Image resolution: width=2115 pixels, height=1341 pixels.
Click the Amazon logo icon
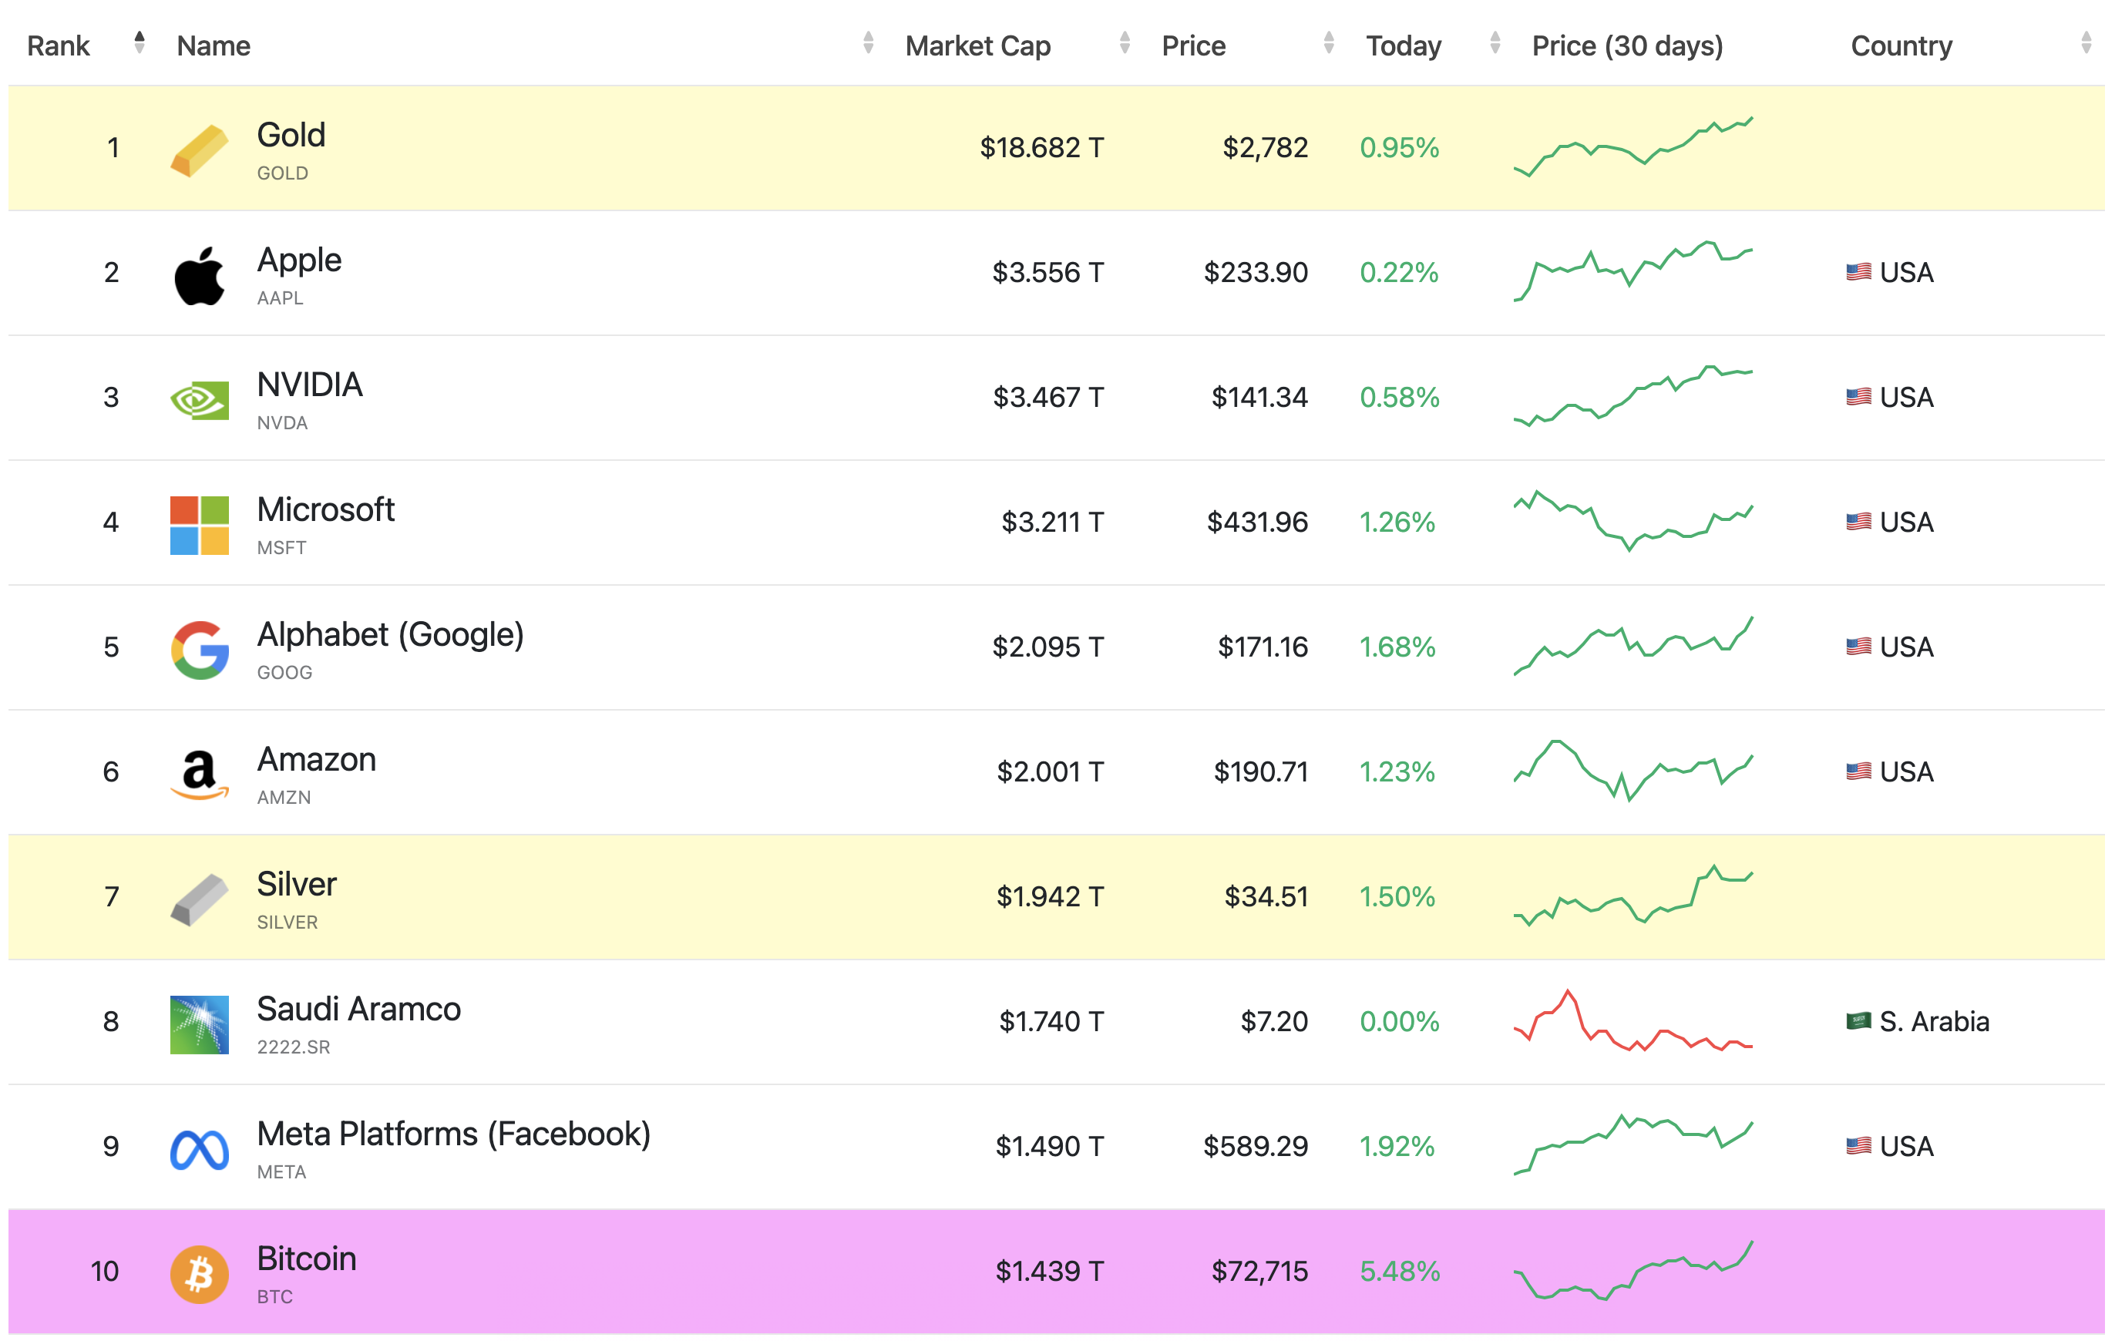200,774
